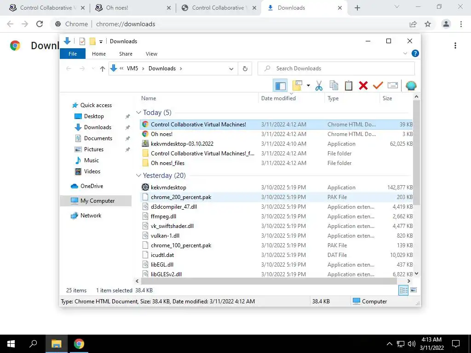Switch to Large icons view in status bar
This screenshot has height=353, width=471.
tap(414, 290)
